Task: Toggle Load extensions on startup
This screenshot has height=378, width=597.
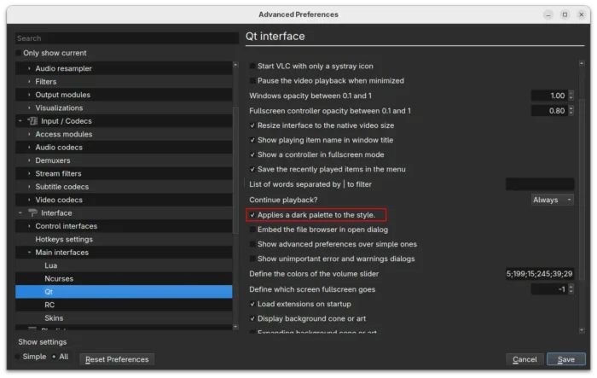Action: coord(252,304)
